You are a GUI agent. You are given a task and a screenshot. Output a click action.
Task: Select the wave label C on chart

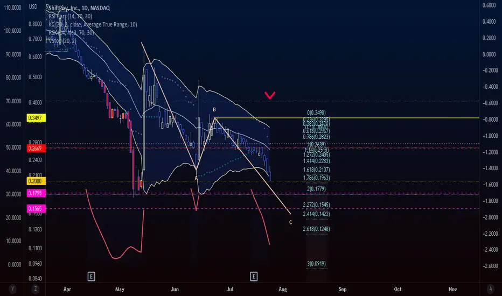pos(291,222)
